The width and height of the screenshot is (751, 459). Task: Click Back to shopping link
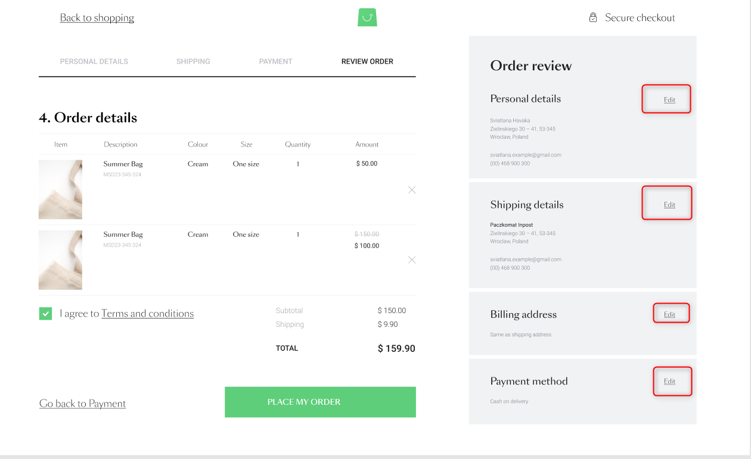tap(97, 17)
